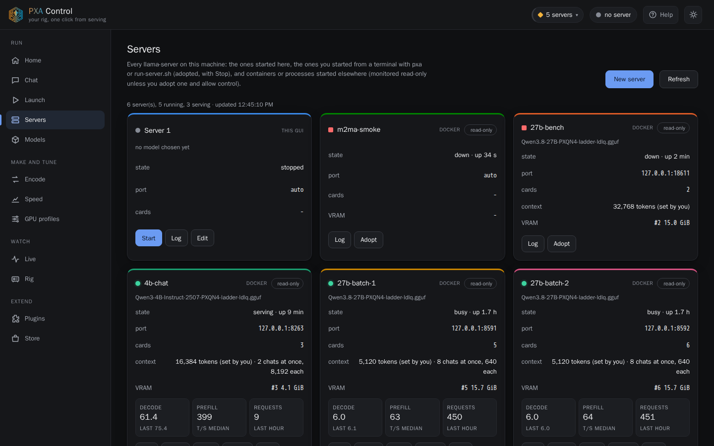Click the no server status pill

pyautogui.click(x=613, y=15)
